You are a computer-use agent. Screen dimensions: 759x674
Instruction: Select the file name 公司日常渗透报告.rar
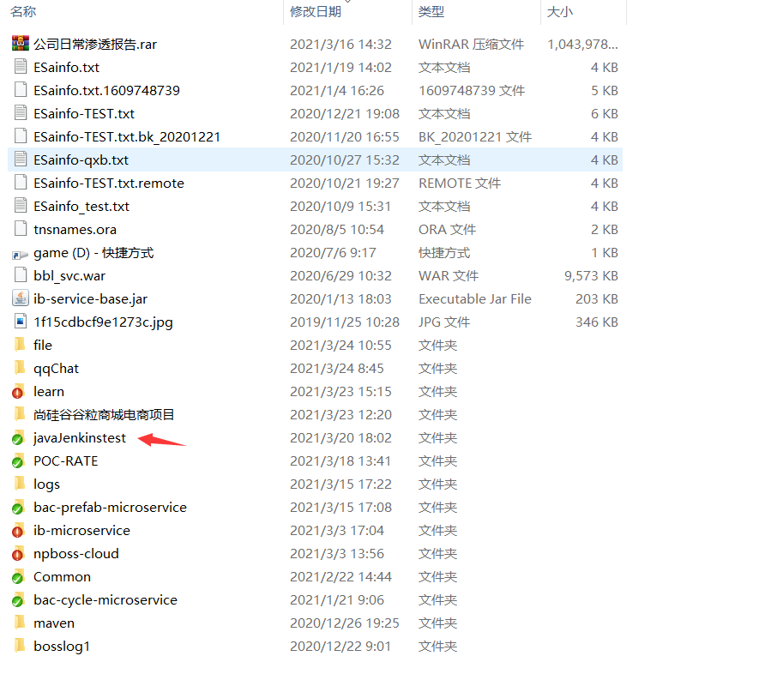[95, 44]
